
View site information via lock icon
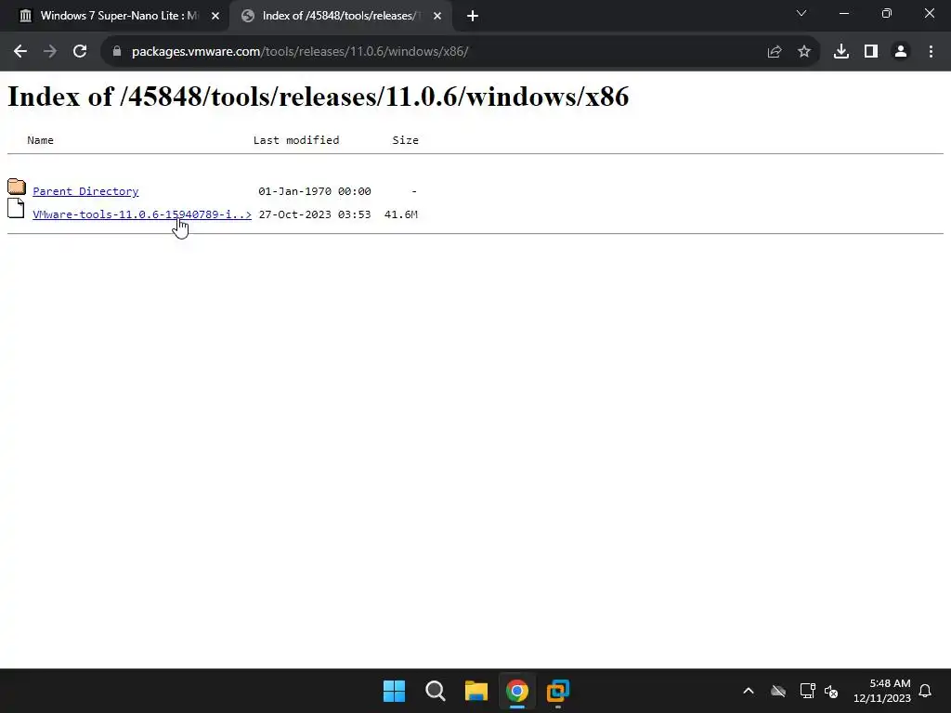(116, 52)
